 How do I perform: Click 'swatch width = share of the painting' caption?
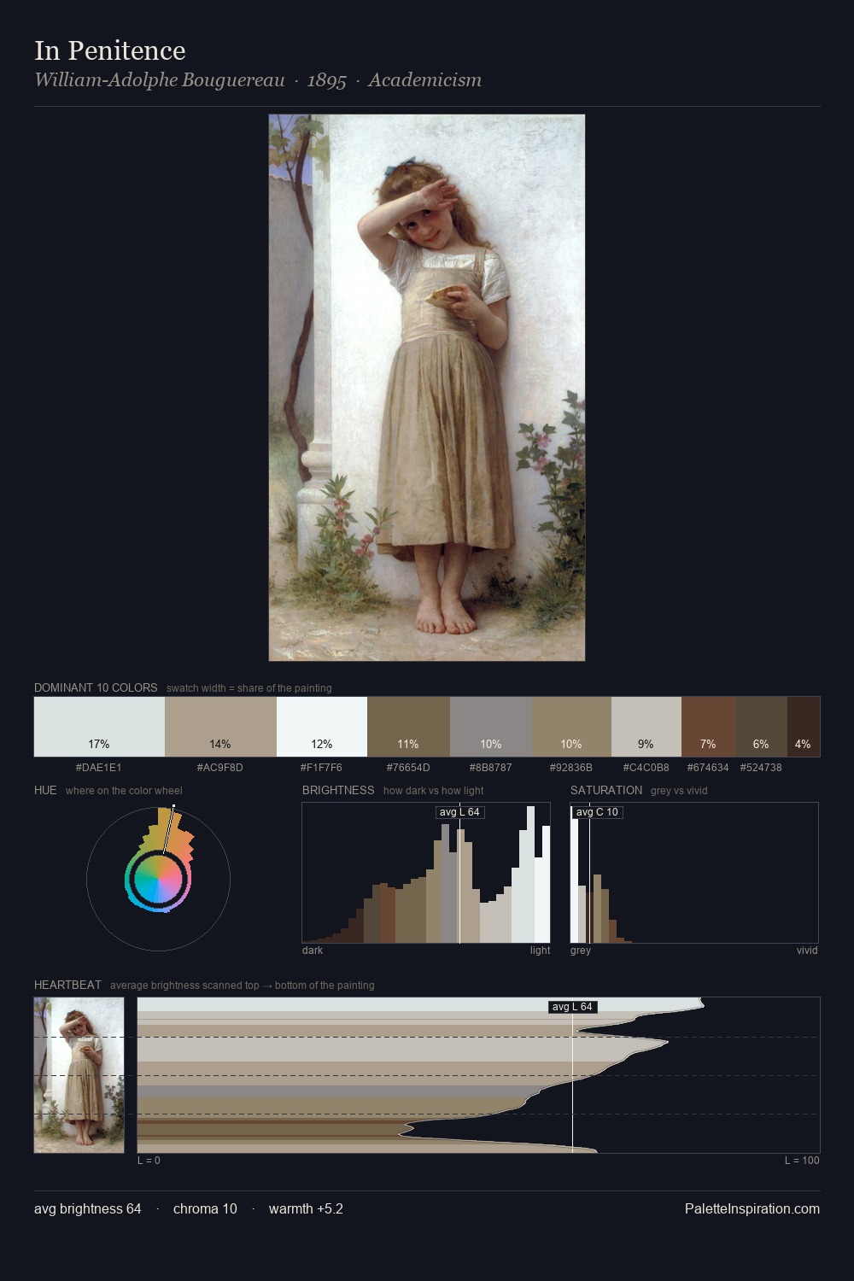249,688
